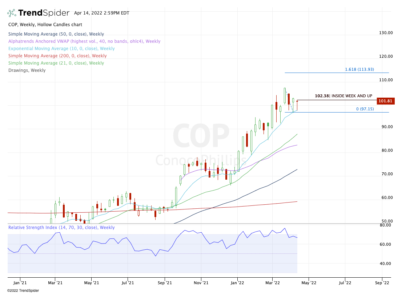
Task: Click the 102.38 INSIDE WEEK AND UP annotation
Action: 343,96
